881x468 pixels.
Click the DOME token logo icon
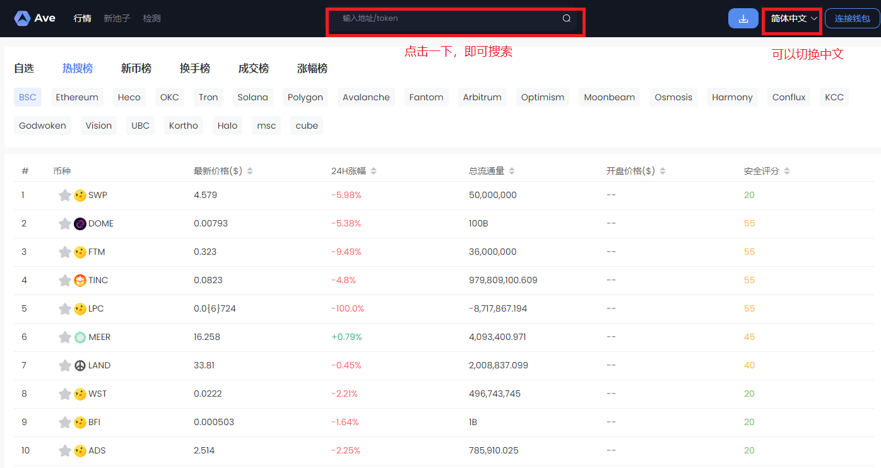(x=80, y=224)
